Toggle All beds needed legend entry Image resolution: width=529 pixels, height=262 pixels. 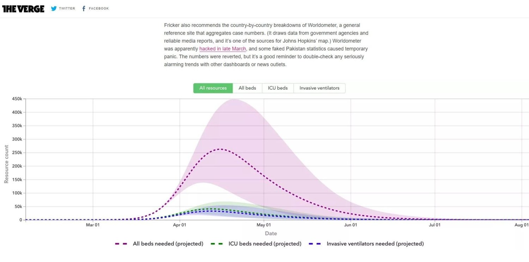168,244
